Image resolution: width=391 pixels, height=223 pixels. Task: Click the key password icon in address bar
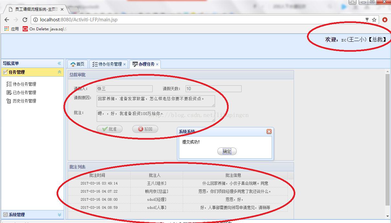tap(367, 20)
